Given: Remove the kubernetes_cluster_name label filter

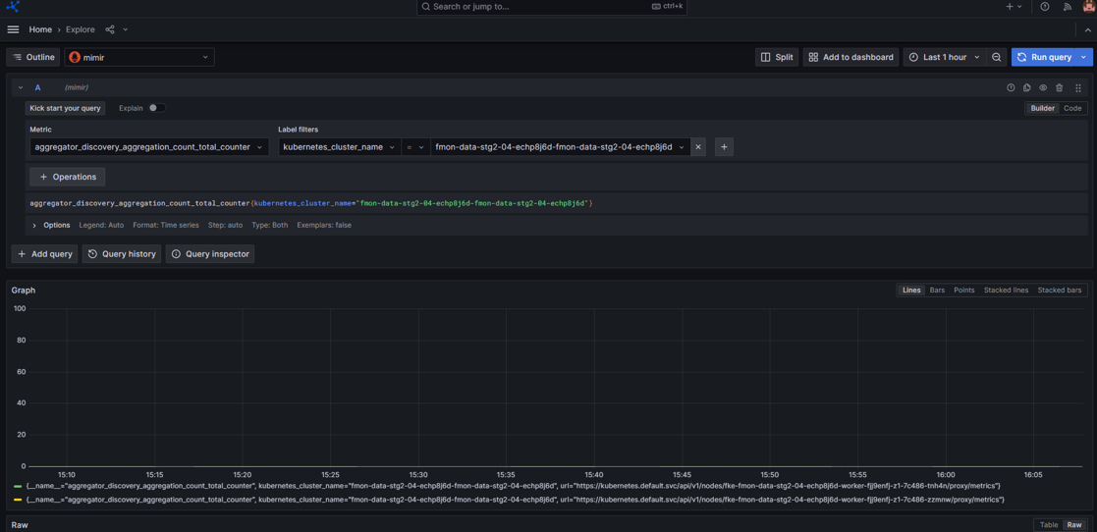Looking at the screenshot, I should [x=698, y=147].
